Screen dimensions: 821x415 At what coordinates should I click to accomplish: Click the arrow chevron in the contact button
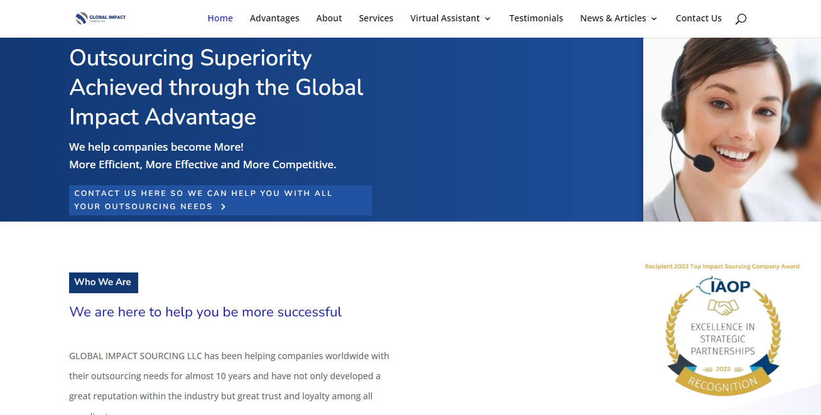pos(224,207)
